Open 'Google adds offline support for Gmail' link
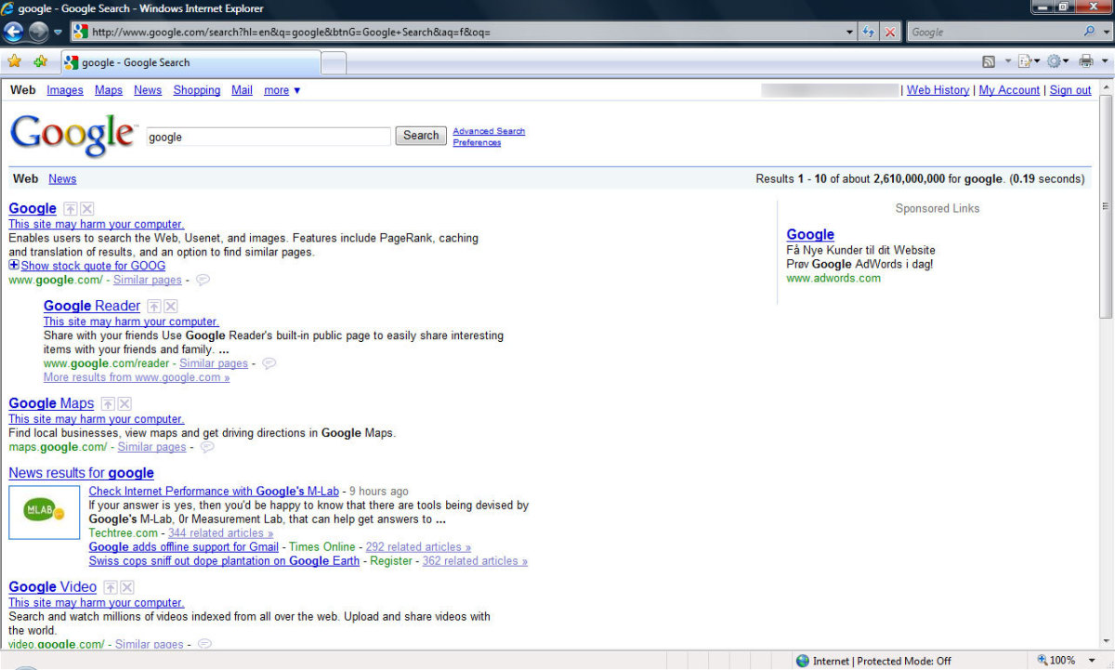Screen dimensions: 1115x670 click(184, 546)
